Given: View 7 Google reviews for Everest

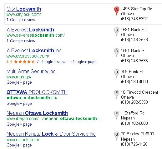Looking at the screenshot, I should (x=52, y=62).
